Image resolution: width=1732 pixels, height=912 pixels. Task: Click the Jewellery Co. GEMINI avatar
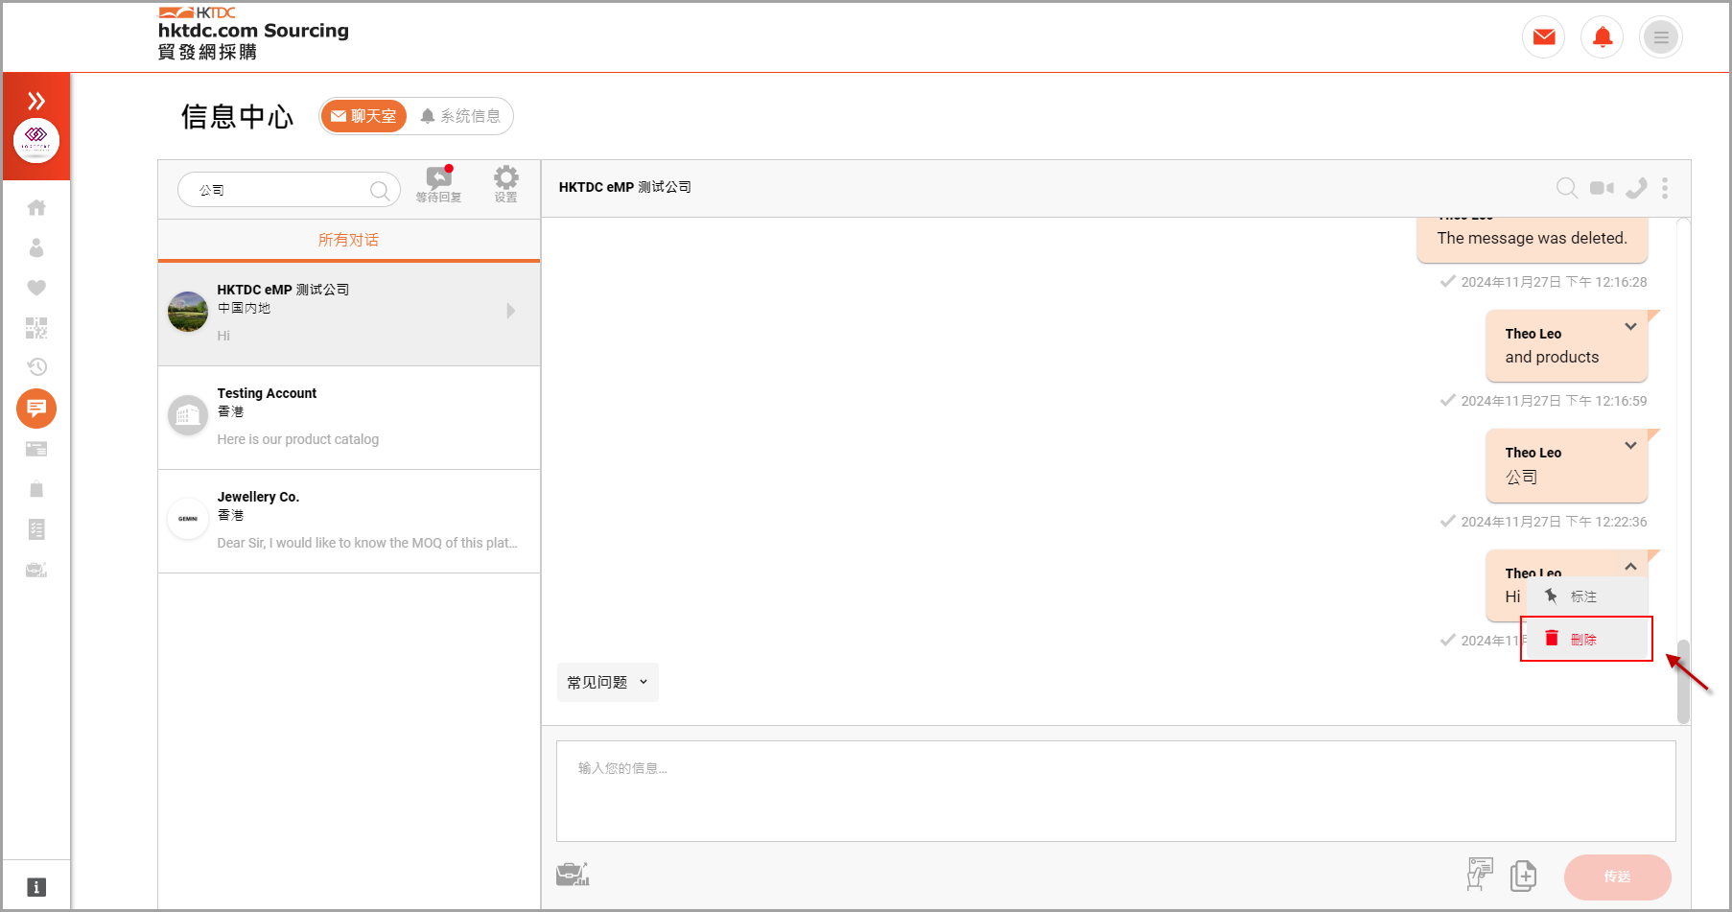188,519
